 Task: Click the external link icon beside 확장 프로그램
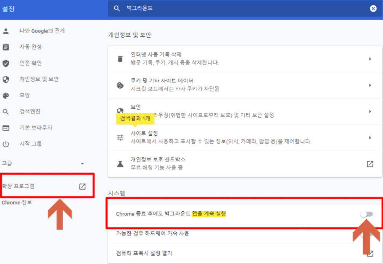[82, 187]
